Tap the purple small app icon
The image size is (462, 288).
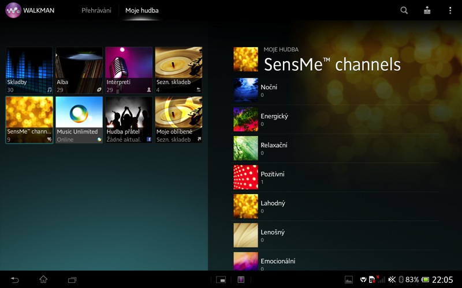241,279
